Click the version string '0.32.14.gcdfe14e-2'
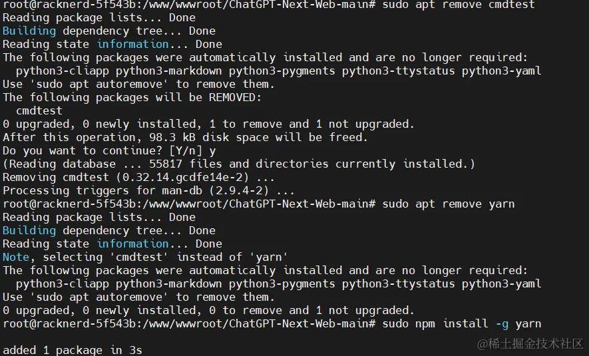This screenshot has height=356, width=589. click(186, 177)
